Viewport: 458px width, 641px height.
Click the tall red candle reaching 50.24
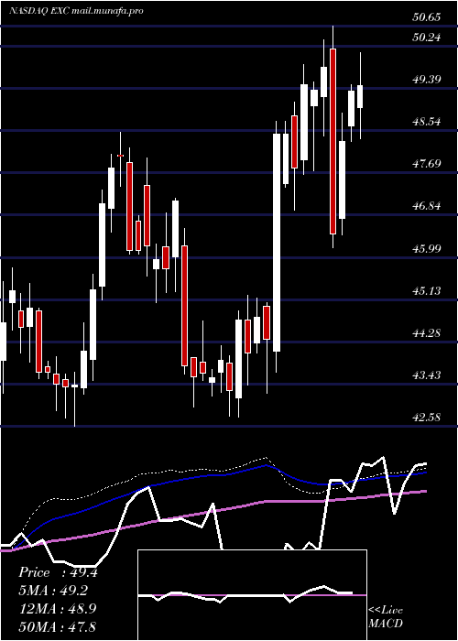click(333, 141)
